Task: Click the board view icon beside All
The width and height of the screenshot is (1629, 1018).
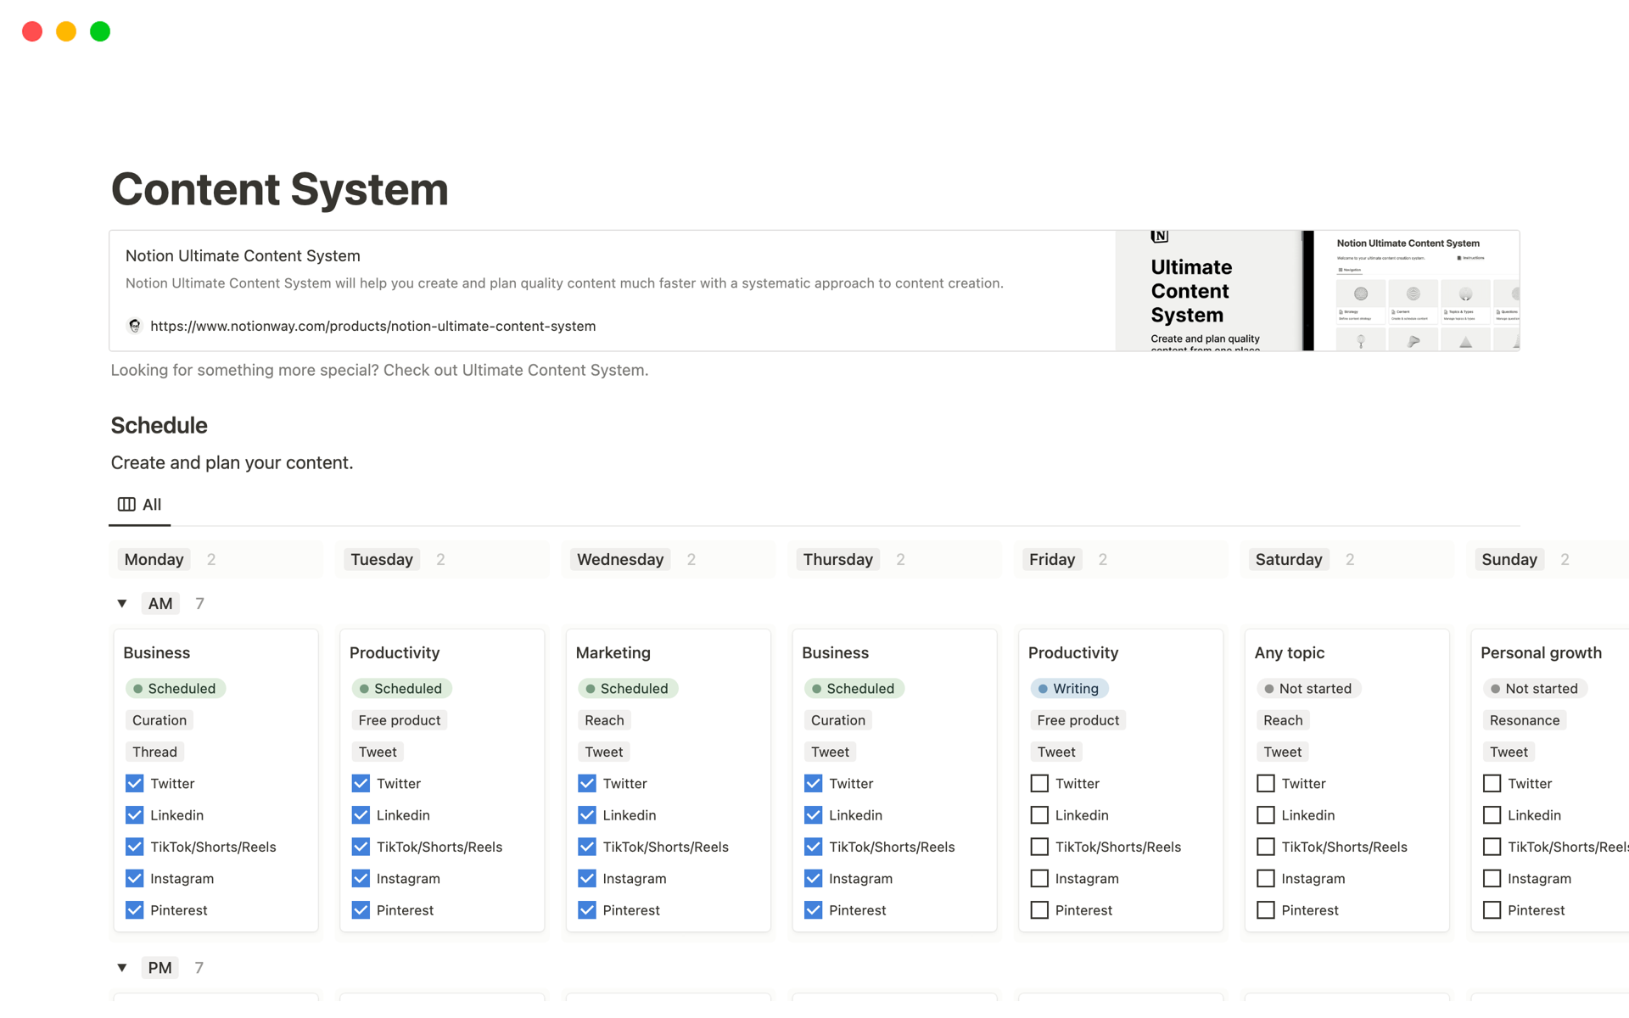Action: 126,504
